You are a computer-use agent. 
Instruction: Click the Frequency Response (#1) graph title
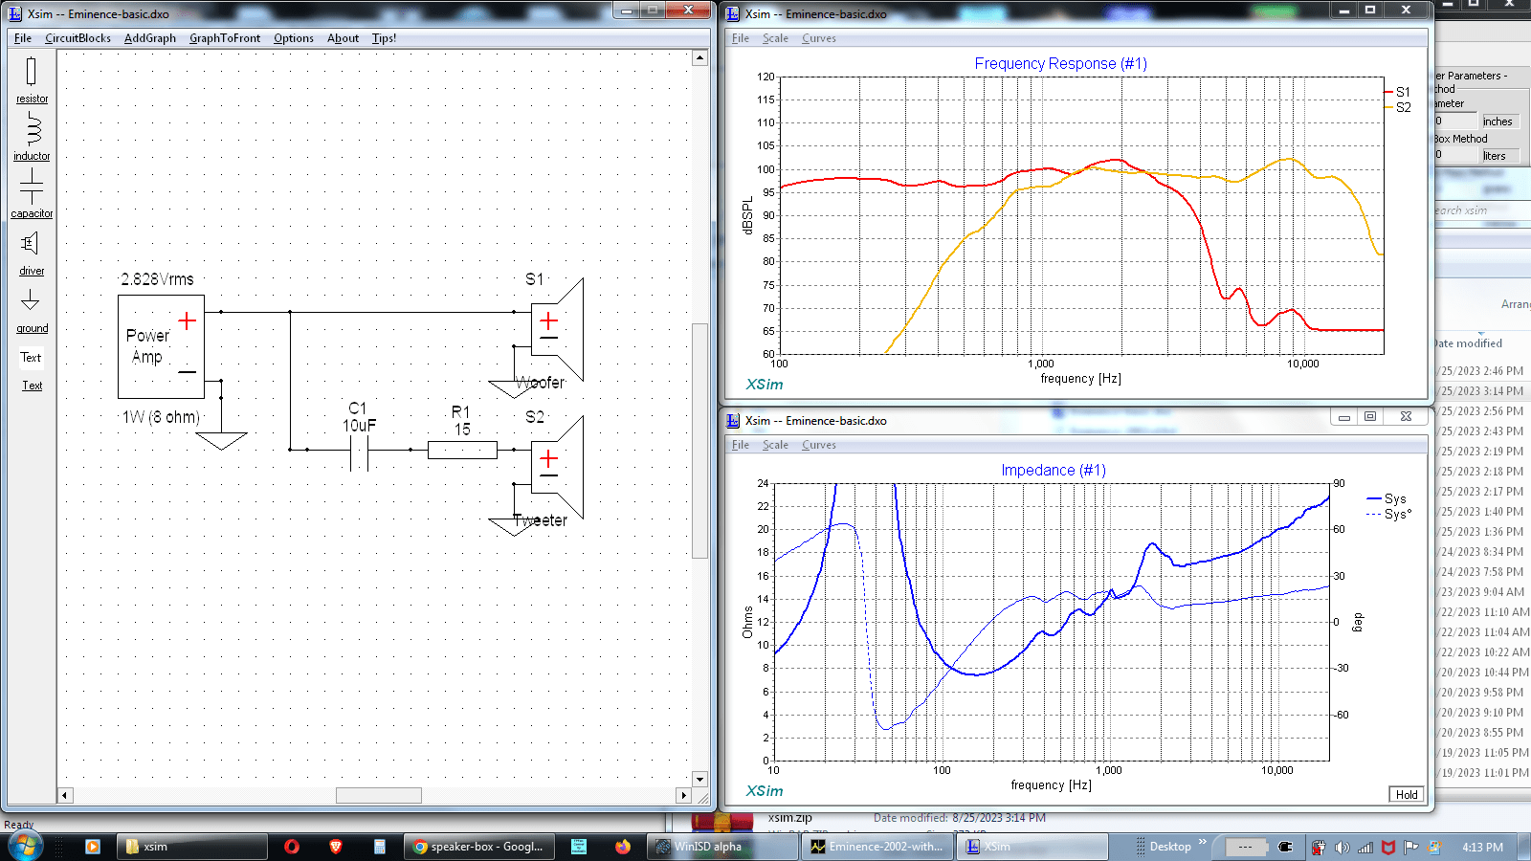(x=1060, y=63)
